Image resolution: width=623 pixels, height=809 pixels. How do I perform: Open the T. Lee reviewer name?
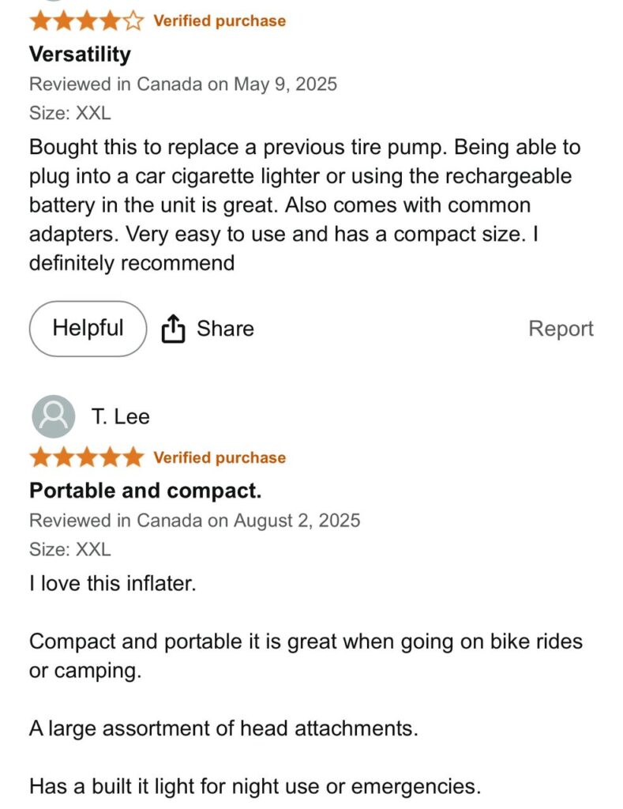(120, 416)
